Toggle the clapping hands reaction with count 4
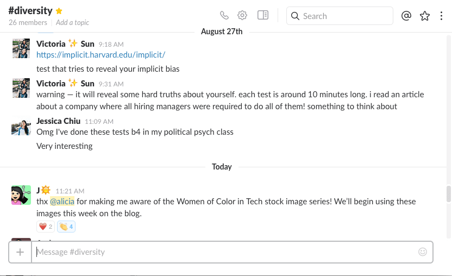Viewport: 452px width, 276px height. pyautogui.click(x=66, y=226)
